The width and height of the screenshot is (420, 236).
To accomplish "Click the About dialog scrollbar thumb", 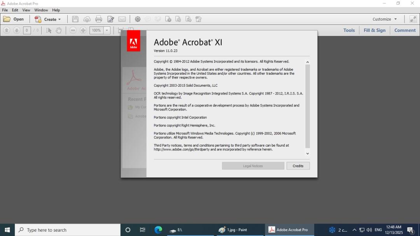I will [x=308, y=106].
